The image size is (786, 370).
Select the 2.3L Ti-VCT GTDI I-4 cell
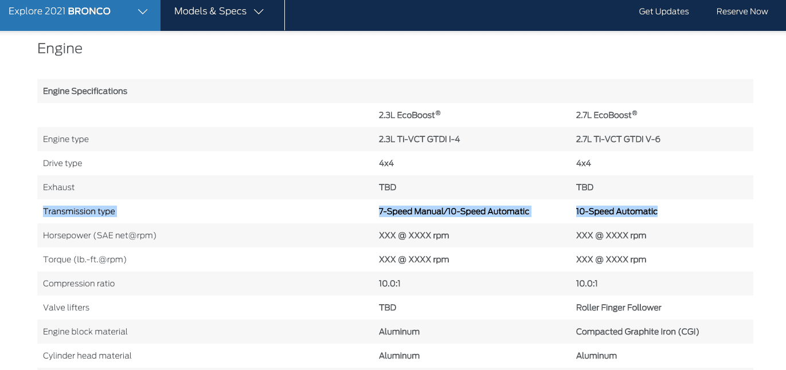click(419, 139)
